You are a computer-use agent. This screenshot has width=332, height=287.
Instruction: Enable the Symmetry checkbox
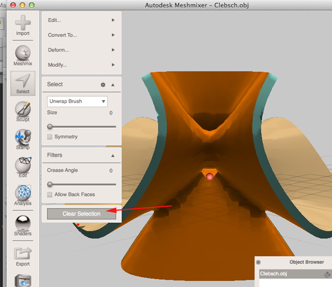click(x=50, y=137)
